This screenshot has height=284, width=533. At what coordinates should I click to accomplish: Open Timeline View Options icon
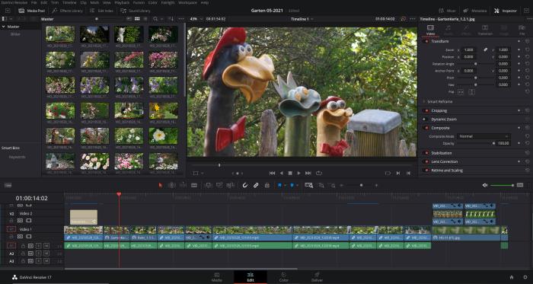coord(8,185)
